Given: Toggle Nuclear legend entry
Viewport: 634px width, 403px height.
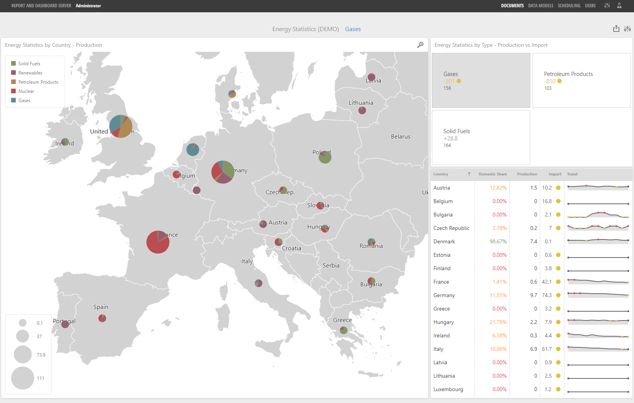Looking at the screenshot, I should (26, 91).
